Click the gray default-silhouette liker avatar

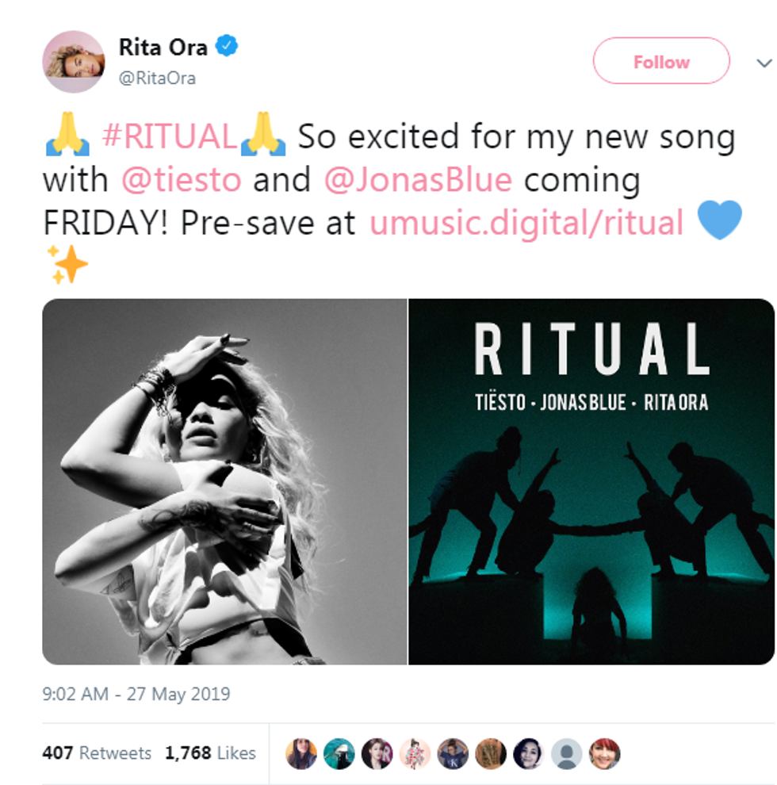567,753
